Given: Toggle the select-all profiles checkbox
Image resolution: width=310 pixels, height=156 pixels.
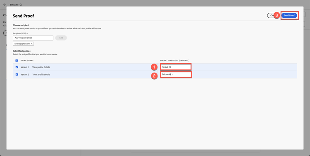Looking at the screenshot, I should pyautogui.click(x=17, y=60).
